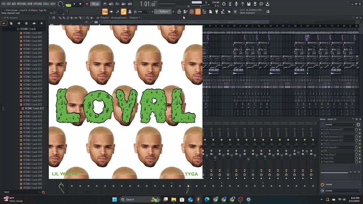Open the Mixer view icon
Screen dimensions: 363x204
[x=198, y=12]
